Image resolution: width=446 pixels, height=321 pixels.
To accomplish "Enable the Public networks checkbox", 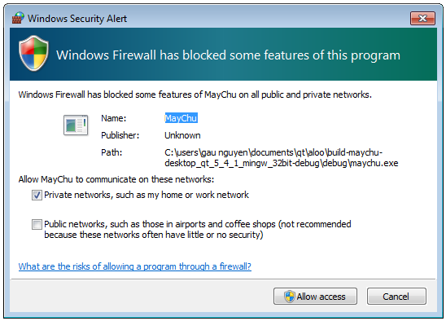I will pyautogui.click(x=37, y=224).
